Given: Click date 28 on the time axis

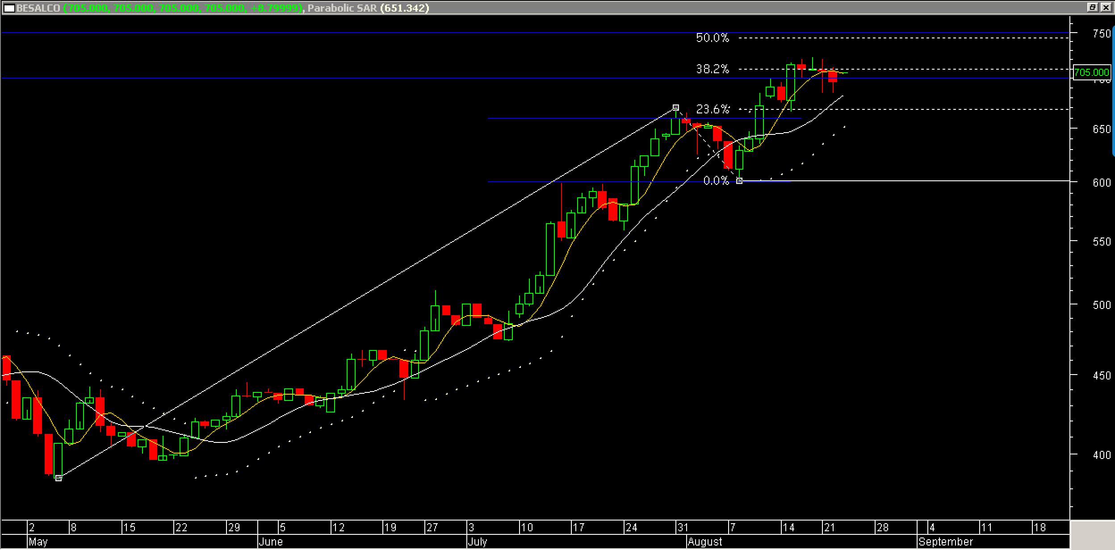Looking at the screenshot, I should tap(883, 528).
